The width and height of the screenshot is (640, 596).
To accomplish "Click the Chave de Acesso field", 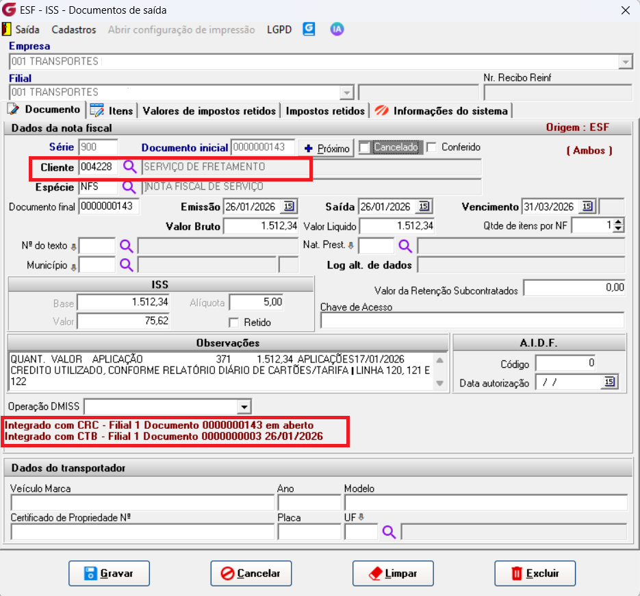I will tap(472, 320).
